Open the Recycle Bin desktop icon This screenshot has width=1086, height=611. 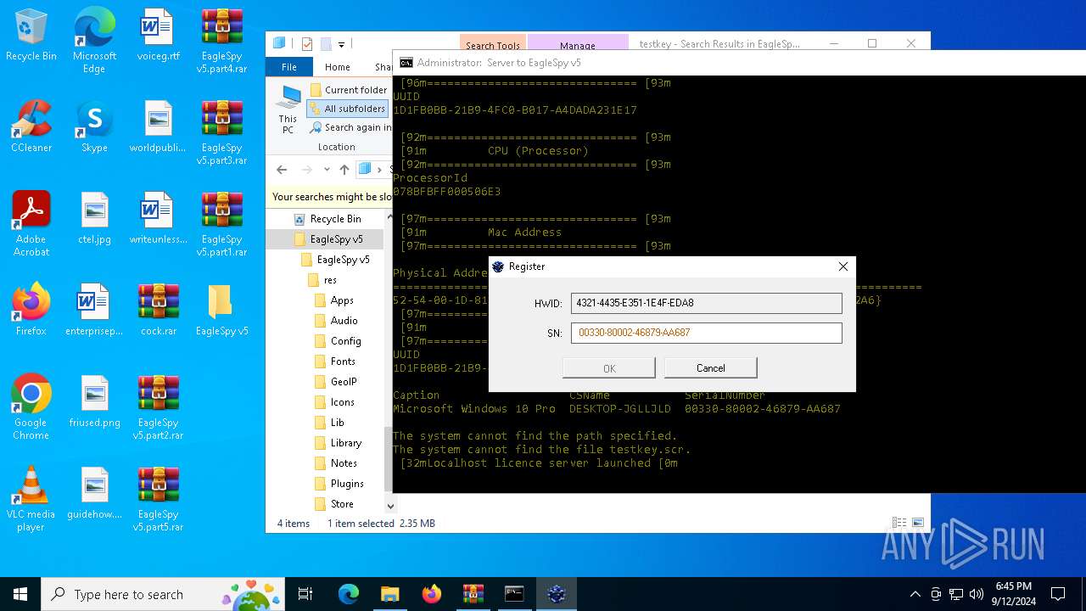pos(31,36)
